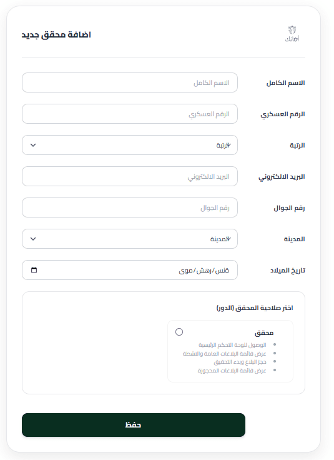Screen dimensions: 334x460
Task: Click the رقم الجوال field label
Action: coord(289,208)
